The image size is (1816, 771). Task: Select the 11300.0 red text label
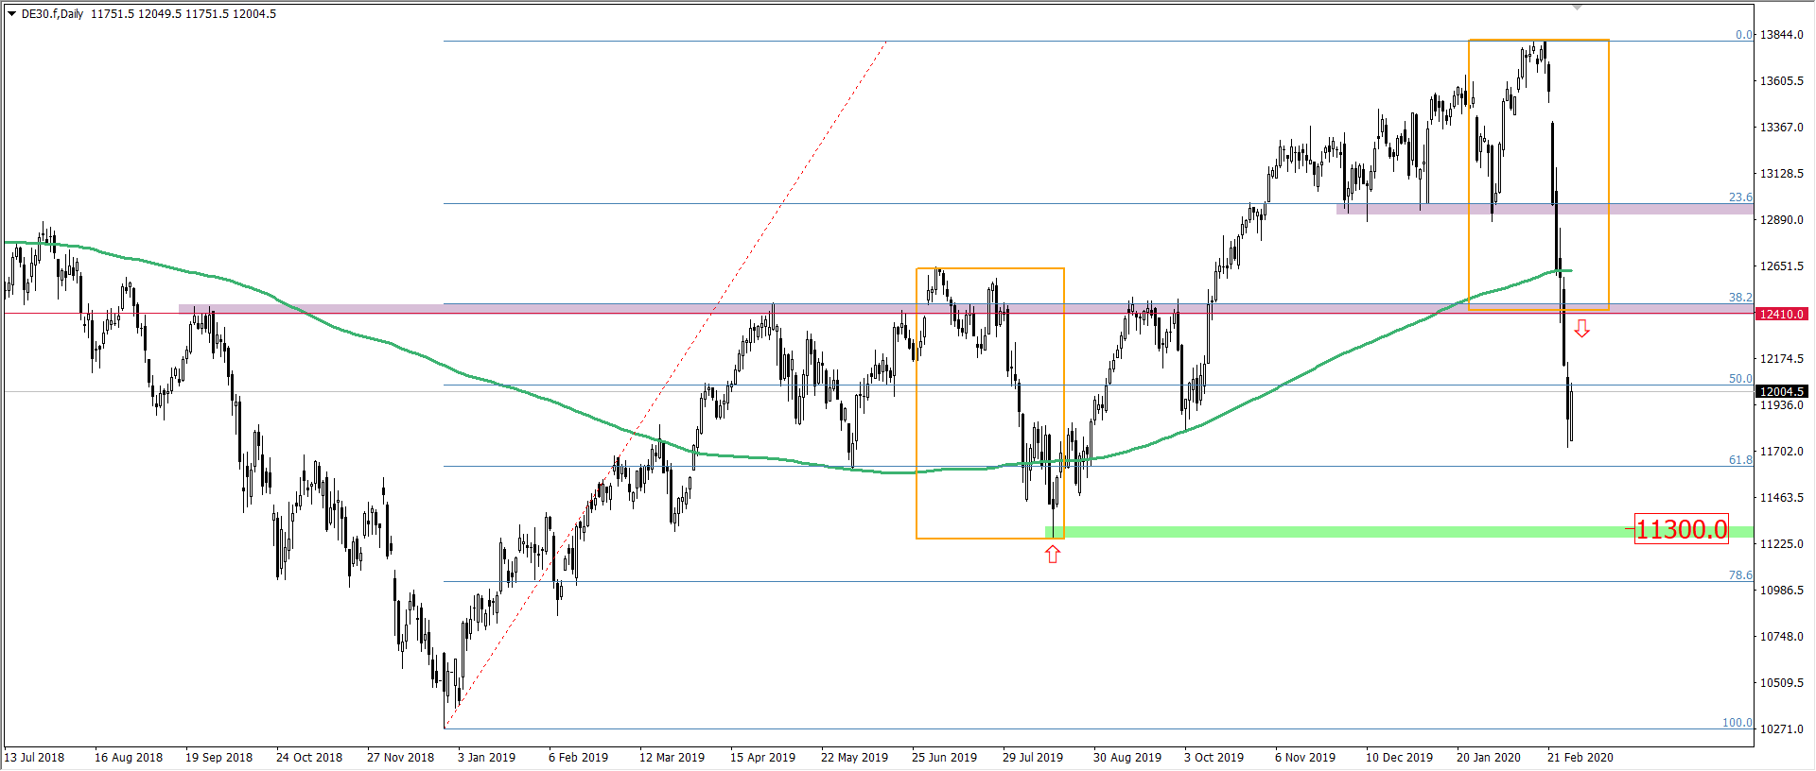pyautogui.click(x=1681, y=529)
